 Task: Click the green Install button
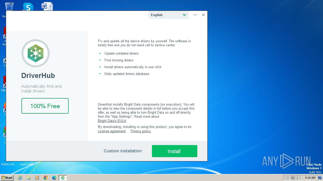click(x=174, y=151)
